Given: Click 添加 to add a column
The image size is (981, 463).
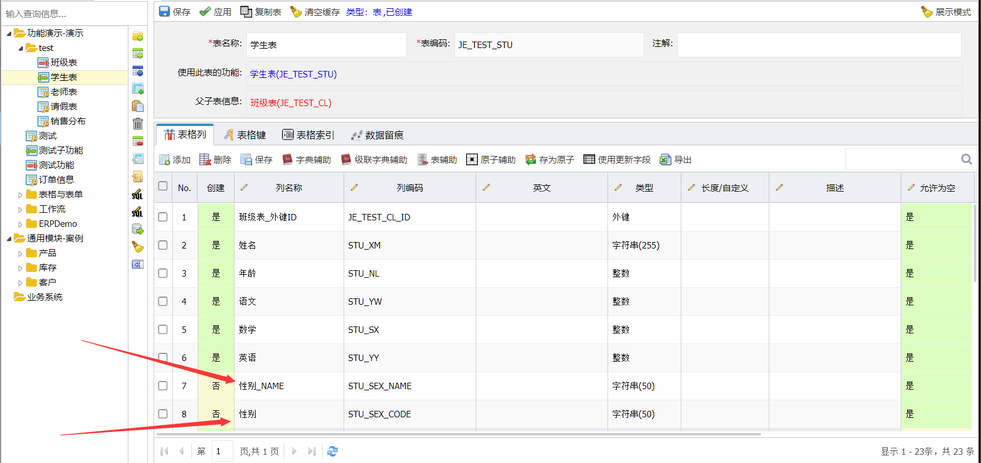Looking at the screenshot, I should pos(175,160).
